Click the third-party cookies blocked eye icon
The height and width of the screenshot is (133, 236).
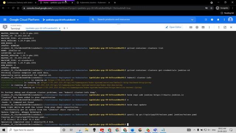click(x=206, y=8)
